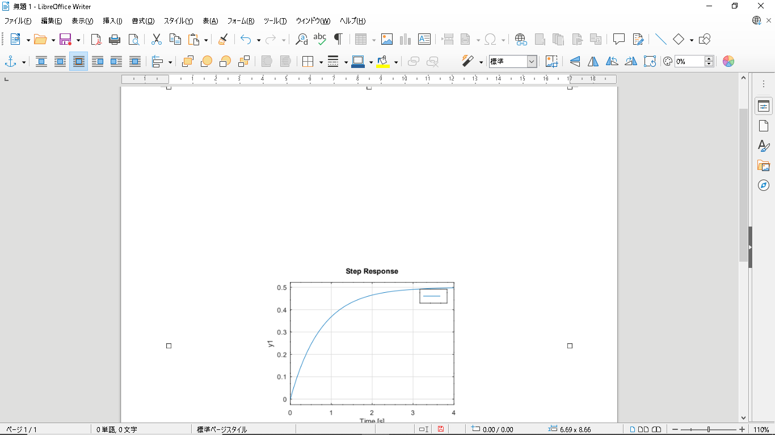775x435 pixels.
Task: Open the Insert Hyperlink tool
Action: (520, 39)
